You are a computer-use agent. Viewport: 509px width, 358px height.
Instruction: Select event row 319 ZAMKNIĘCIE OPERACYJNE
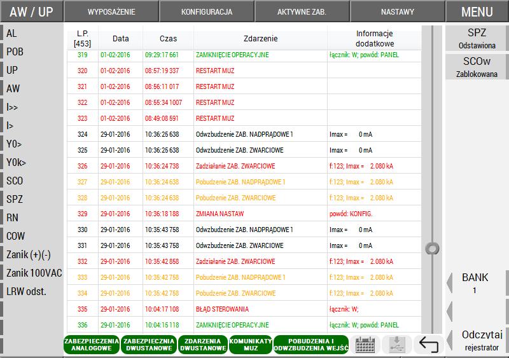[x=244, y=55]
